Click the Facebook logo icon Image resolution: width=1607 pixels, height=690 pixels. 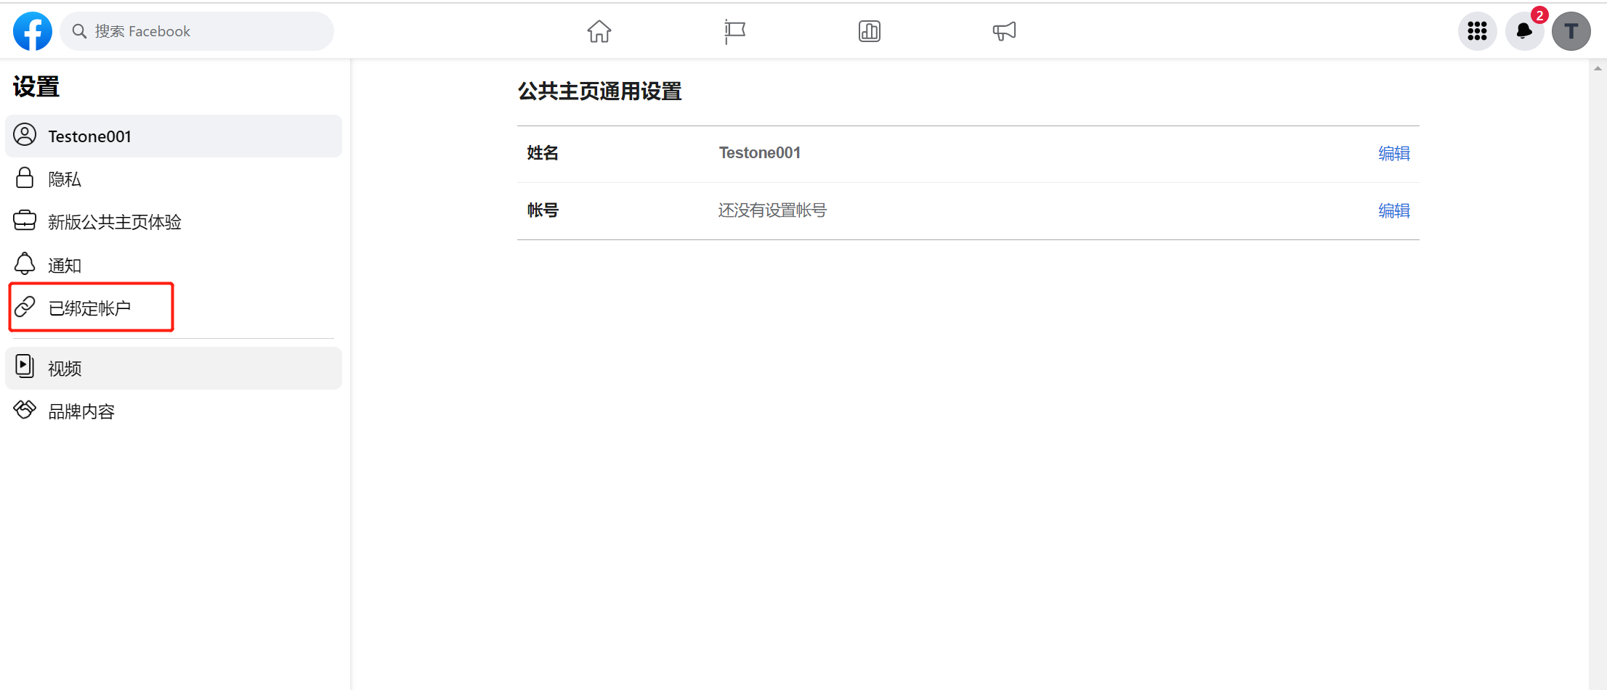point(33,31)
